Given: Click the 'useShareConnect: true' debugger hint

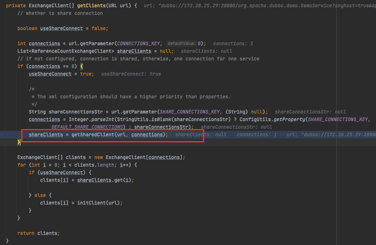Looking at the screenshot, I should click(131, 74).
